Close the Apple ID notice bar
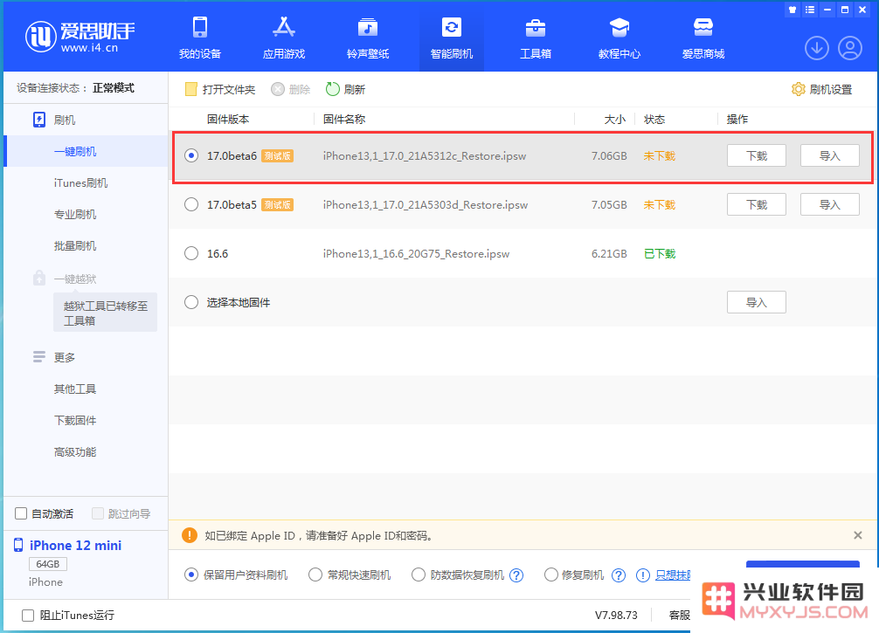The height and width of the screenshot is (633, 879). [x=858, y=535]
